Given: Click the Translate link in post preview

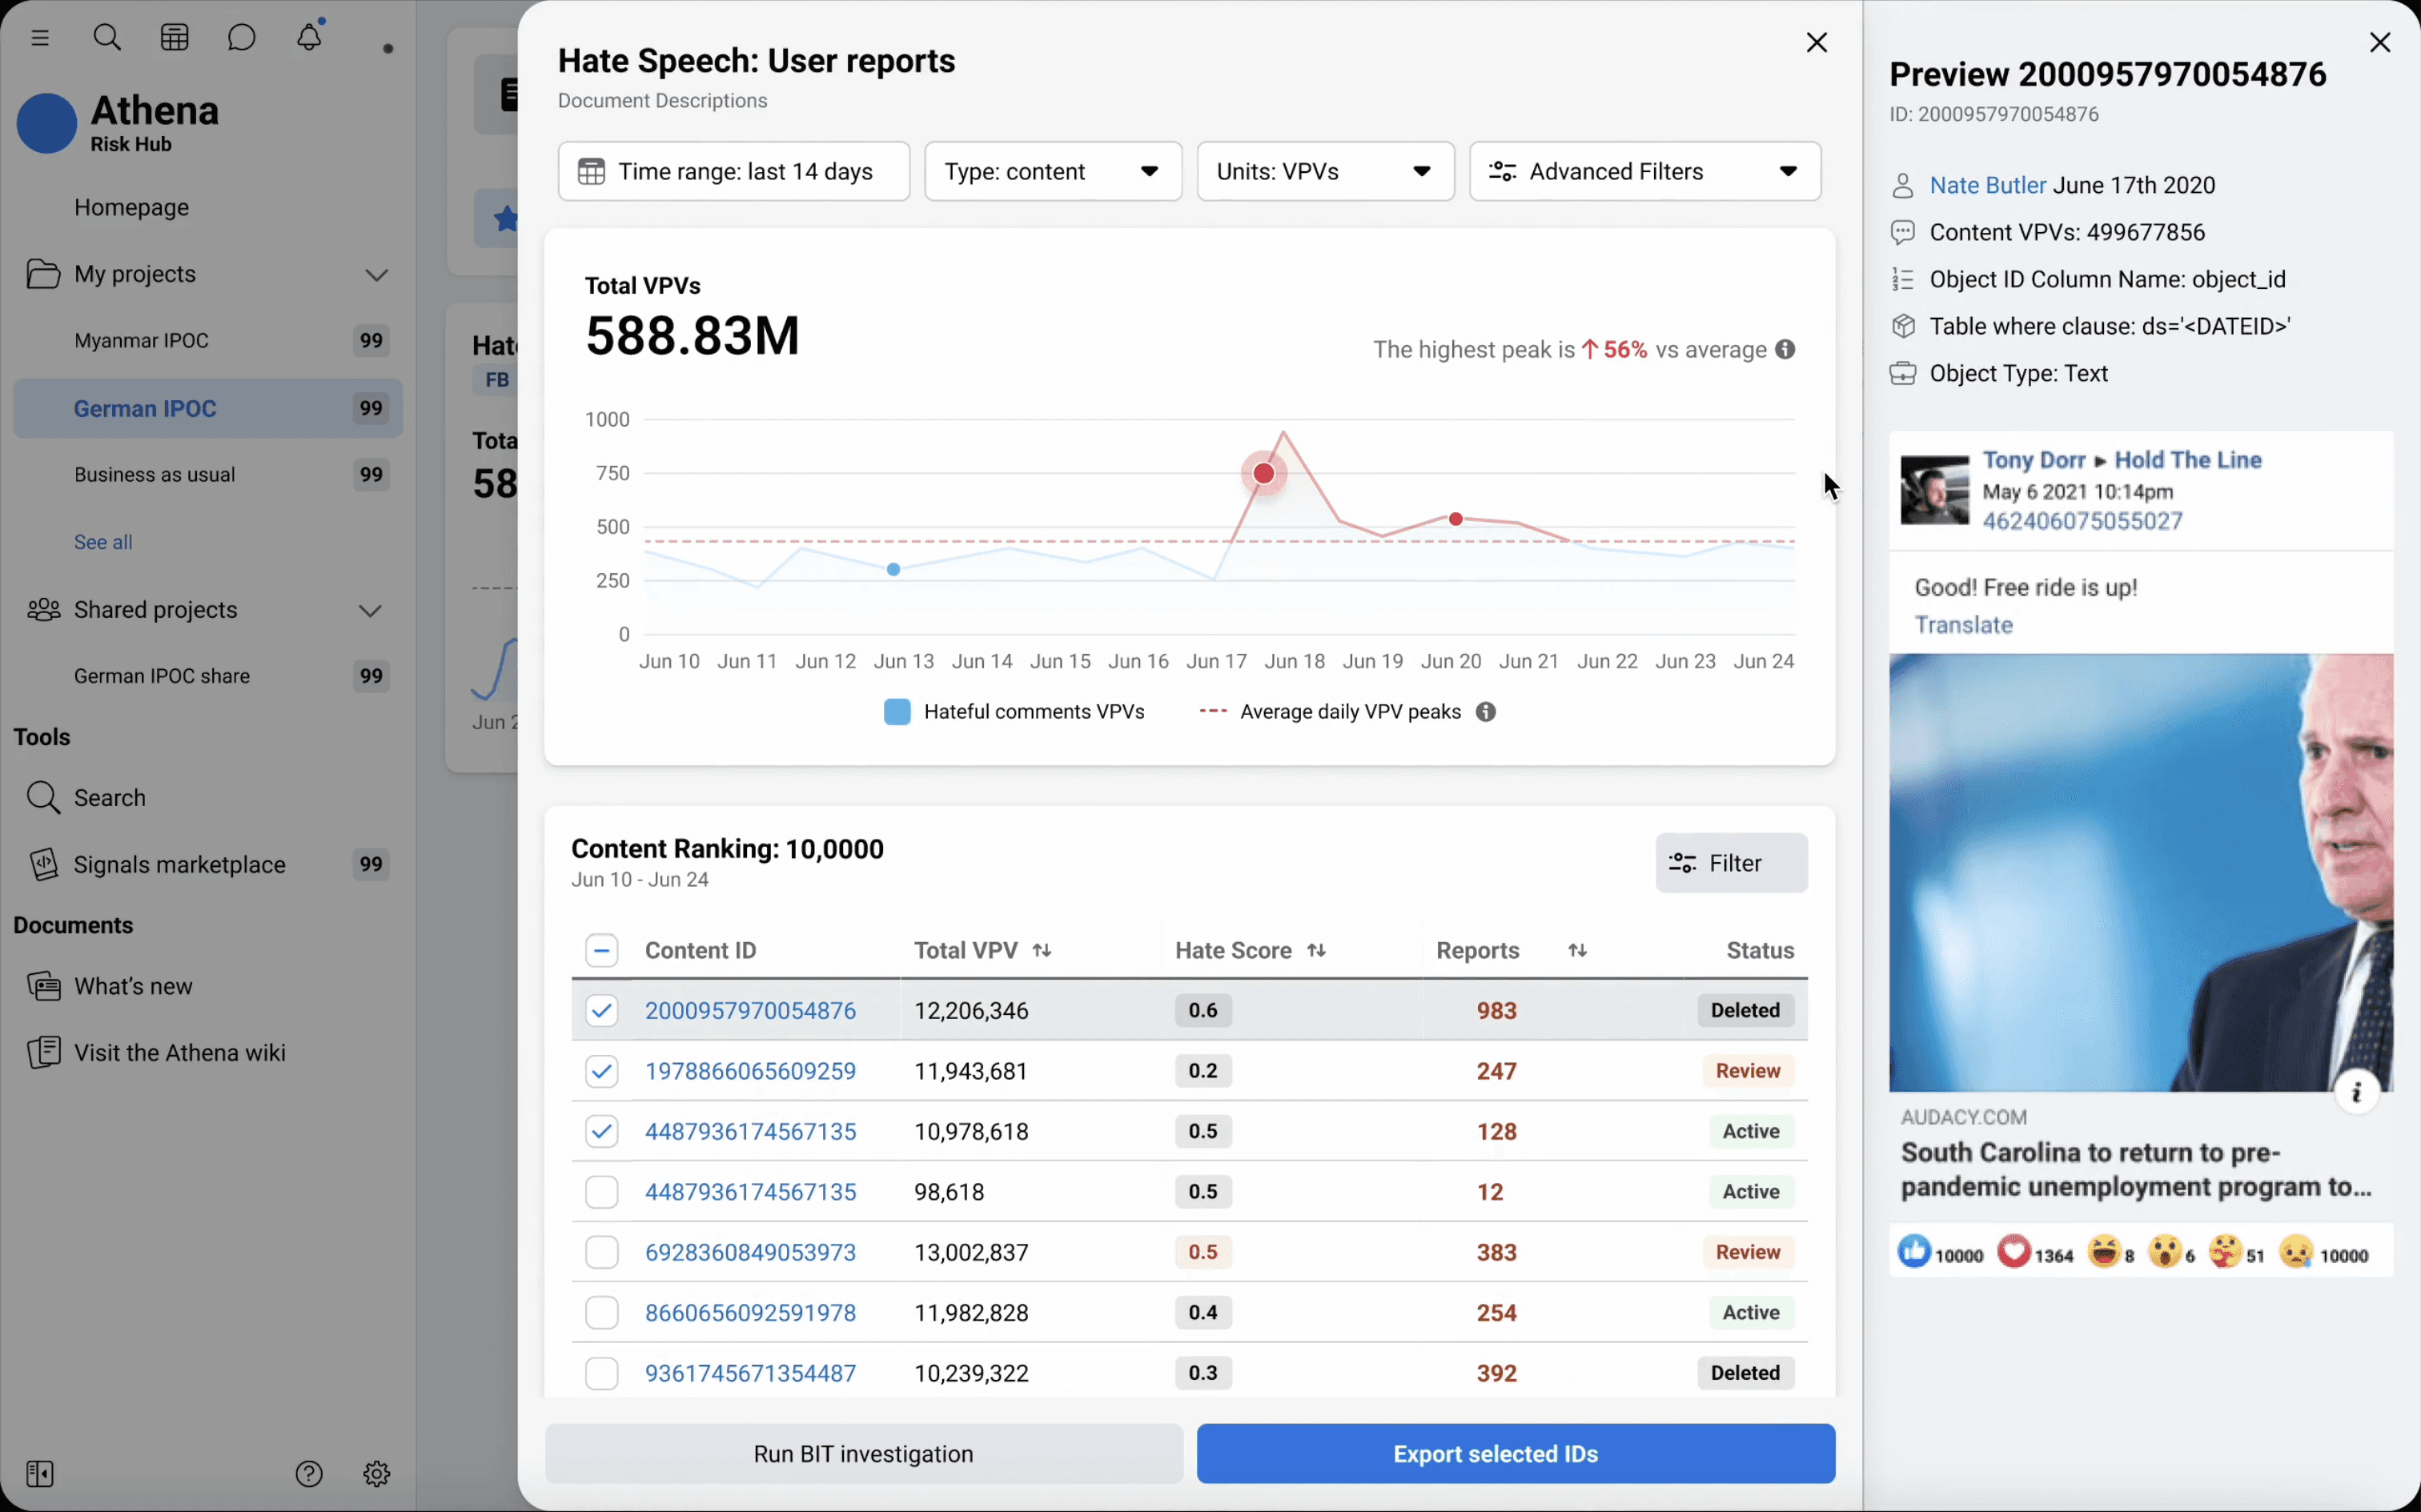Looking at the screenshot, I should coord(1963,625).
